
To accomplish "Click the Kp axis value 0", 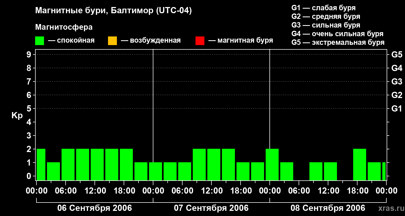I will coord(29,176).
